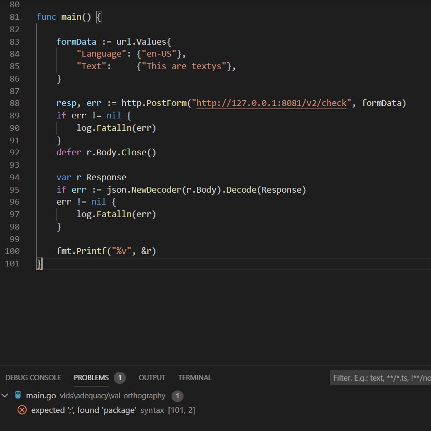This screenshot has height=431, width=431.
Task: Click 'url.Values' on line 83
Action: (x=141, y=42)
